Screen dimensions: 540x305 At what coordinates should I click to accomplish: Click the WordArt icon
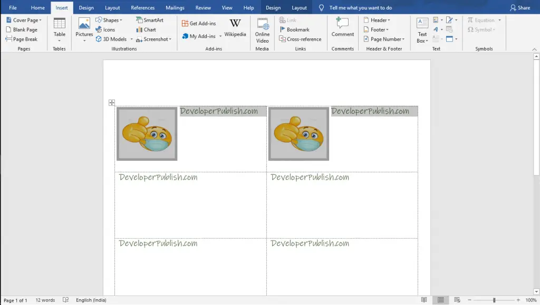[x=437, y=29]
